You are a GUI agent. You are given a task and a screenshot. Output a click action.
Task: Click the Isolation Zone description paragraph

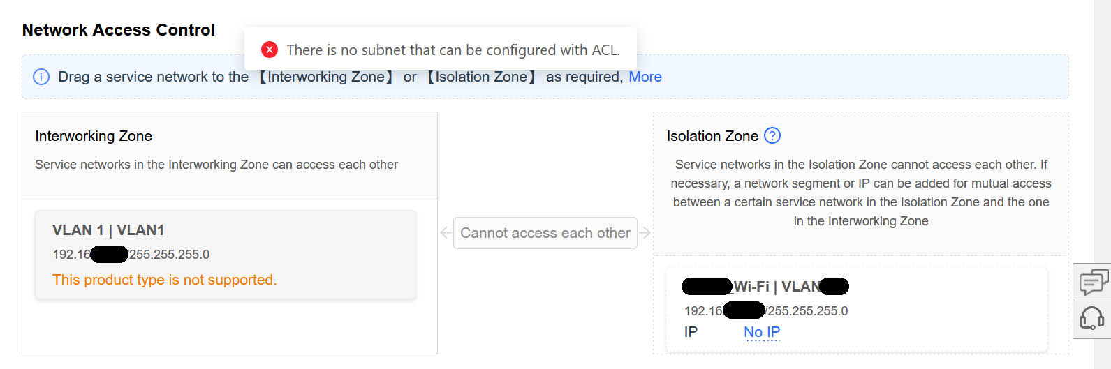pos(861,193)
